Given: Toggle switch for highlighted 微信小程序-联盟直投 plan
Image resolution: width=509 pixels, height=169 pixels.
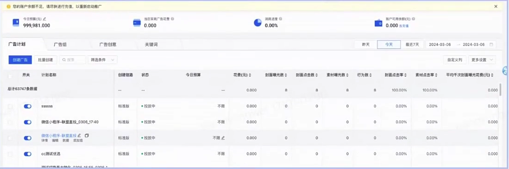Looking at the screenshot, I should click(x=28, y=138).
